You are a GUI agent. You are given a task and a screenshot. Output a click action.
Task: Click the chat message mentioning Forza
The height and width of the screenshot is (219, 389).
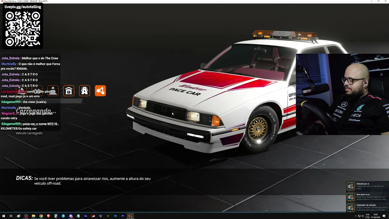click(30, 66)
